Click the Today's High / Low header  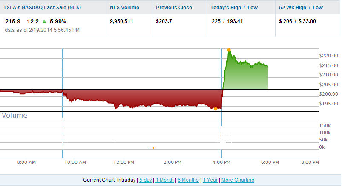click(234, 8)
